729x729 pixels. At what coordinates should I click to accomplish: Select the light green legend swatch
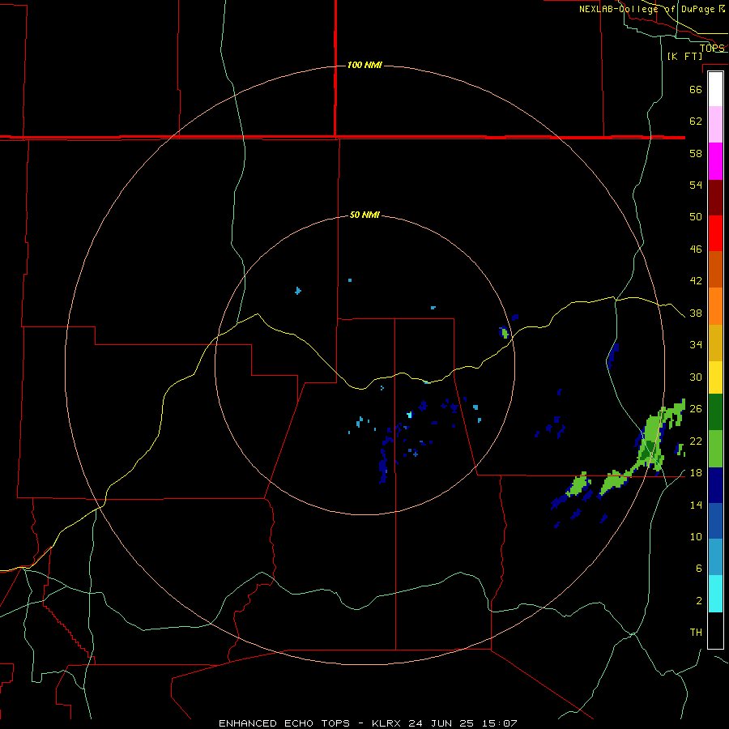point(715,449)
